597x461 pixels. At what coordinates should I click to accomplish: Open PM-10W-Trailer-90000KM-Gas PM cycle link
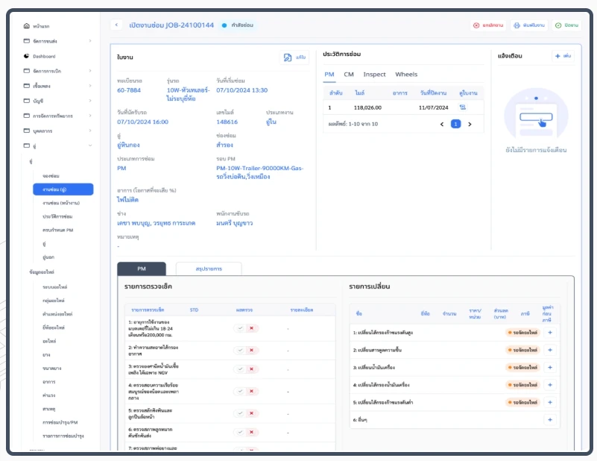[260, 172]
